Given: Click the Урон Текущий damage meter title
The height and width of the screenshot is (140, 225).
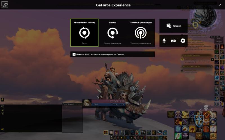Looking at the screenshot, I should point(68,104).
